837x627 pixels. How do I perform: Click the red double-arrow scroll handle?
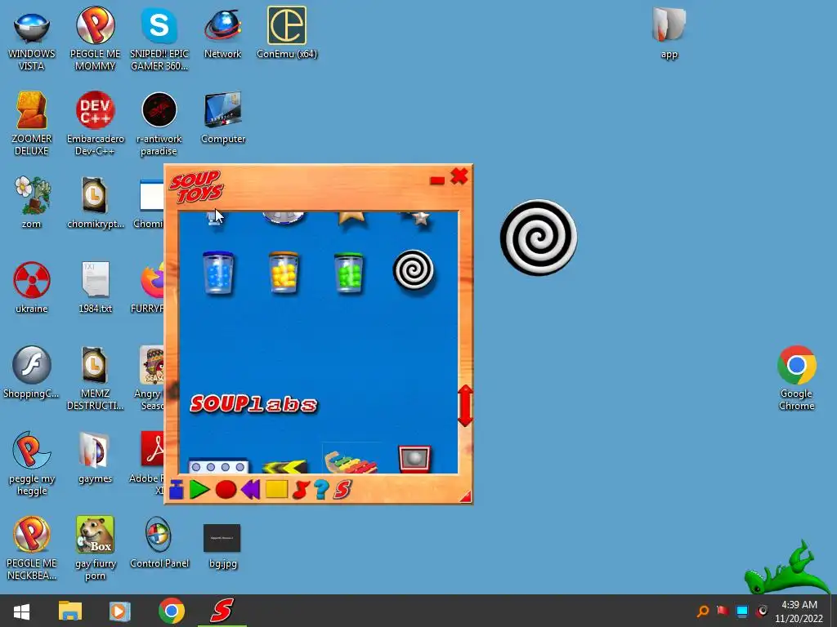click(465, 406)
